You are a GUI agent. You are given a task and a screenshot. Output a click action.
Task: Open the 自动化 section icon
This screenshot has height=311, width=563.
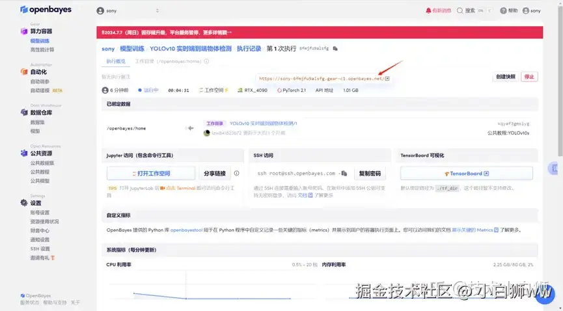point(24,72)
